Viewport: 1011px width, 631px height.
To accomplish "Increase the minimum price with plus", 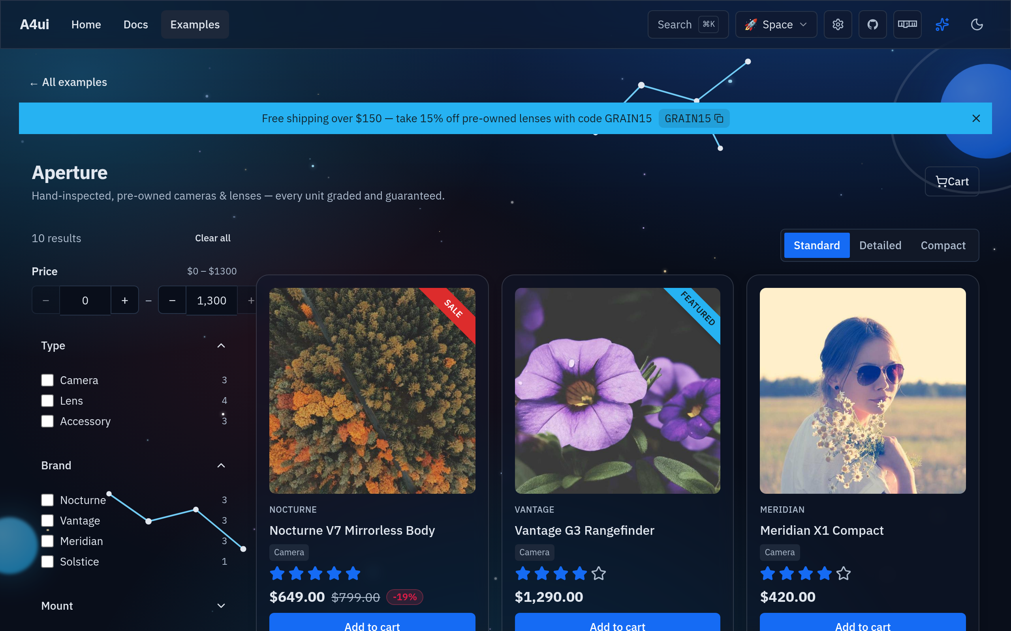I will (x=124, y=301).
